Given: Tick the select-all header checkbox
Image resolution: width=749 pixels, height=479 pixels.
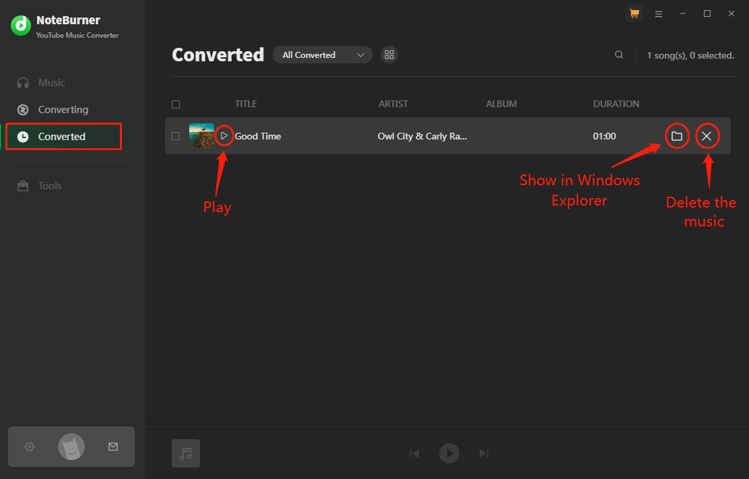Looking at the screenshot, I should point(176,104).
